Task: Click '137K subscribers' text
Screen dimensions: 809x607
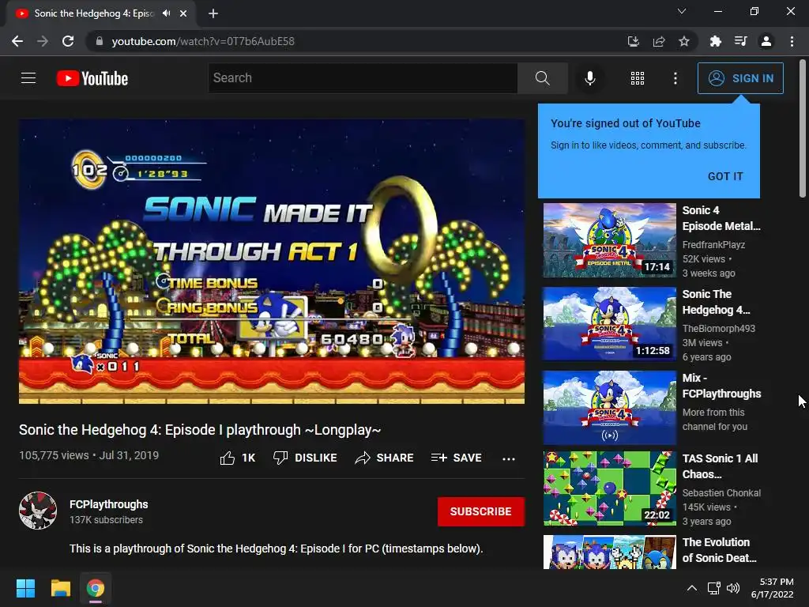Action: pos(107,520)
